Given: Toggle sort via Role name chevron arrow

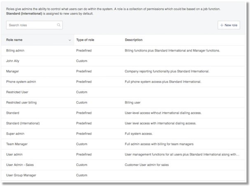Looking at the screenshot, I should click(70, 40).
